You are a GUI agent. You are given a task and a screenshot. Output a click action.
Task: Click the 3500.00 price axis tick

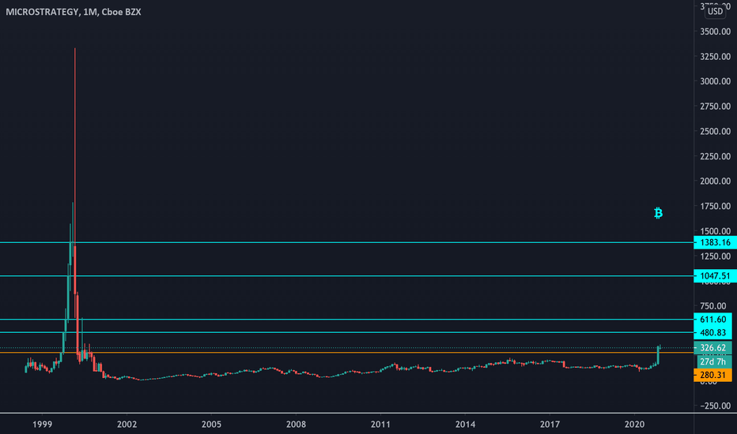click(x=715, y=32)
